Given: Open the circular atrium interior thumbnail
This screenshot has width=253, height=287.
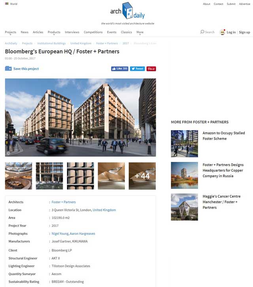Looking at the screenshot, I should pos(19,176).
